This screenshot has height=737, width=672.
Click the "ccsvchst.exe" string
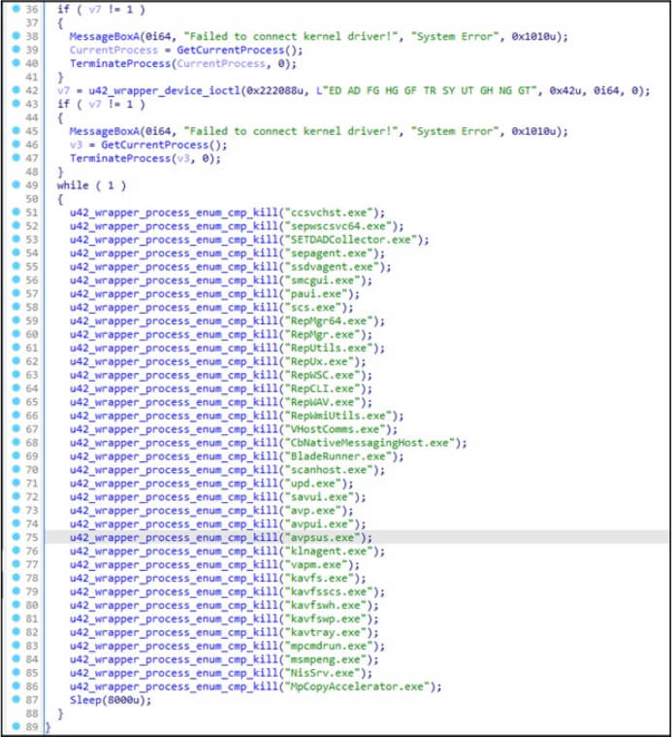329,213
